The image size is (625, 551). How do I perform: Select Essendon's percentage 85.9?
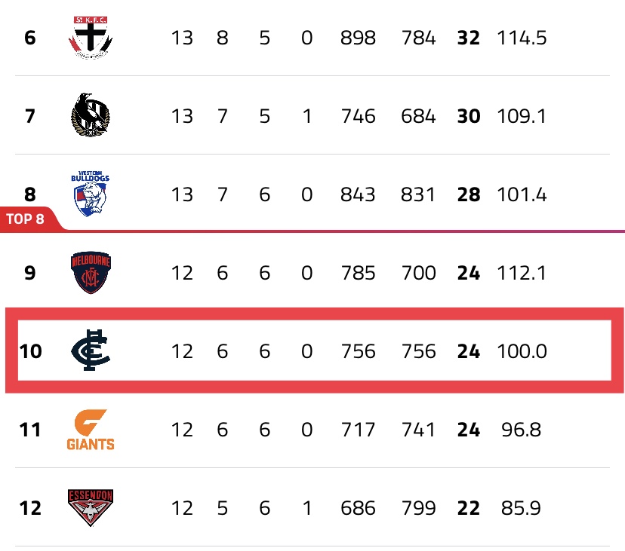pos(522,508)
